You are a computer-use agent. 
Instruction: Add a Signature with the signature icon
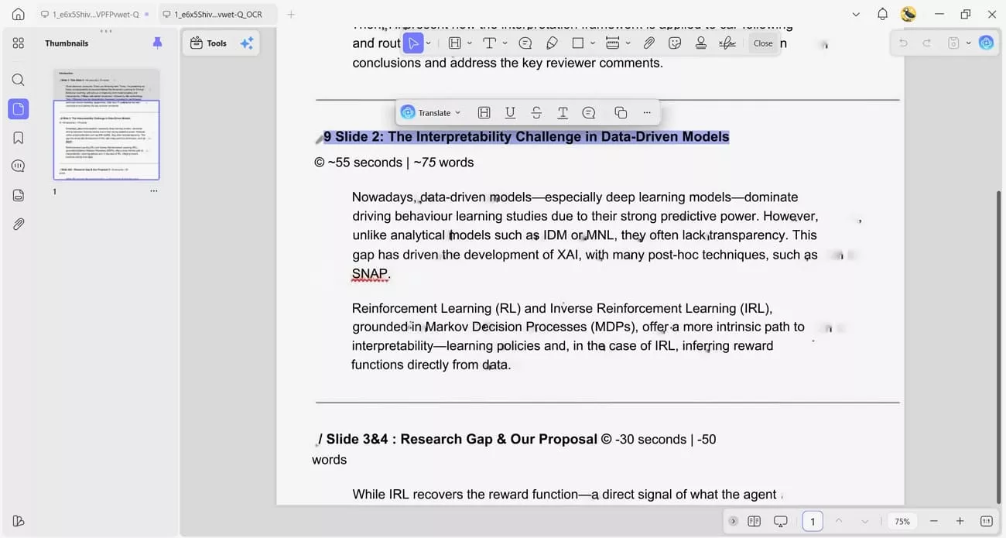[x=727, y=43]
